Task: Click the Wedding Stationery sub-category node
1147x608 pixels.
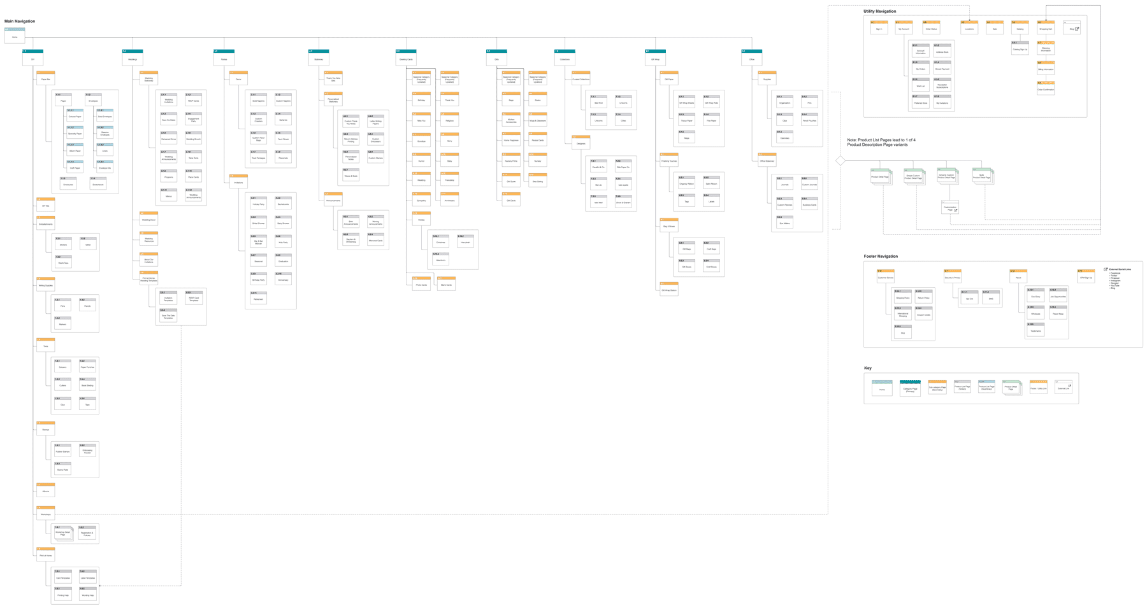Action: (x=148, y=78)
